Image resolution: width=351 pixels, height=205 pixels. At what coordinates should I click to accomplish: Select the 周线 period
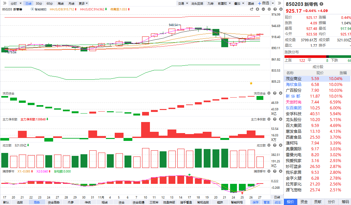click(60, 3)
